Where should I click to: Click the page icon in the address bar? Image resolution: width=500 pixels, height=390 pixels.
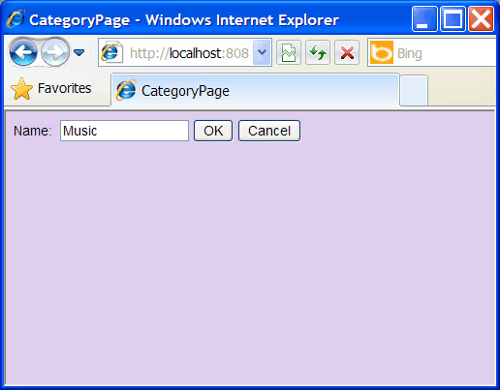(x=111, y=52)
